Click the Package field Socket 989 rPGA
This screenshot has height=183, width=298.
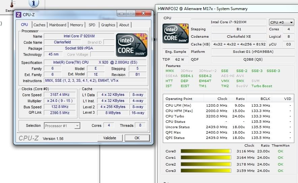[x=79, y=48]
